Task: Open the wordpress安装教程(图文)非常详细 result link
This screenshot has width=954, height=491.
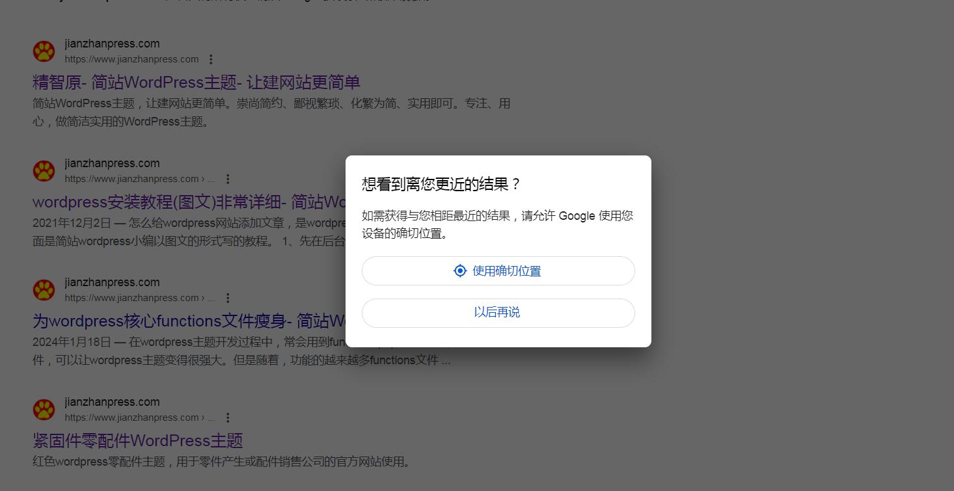Action: [x=189, y=202]
